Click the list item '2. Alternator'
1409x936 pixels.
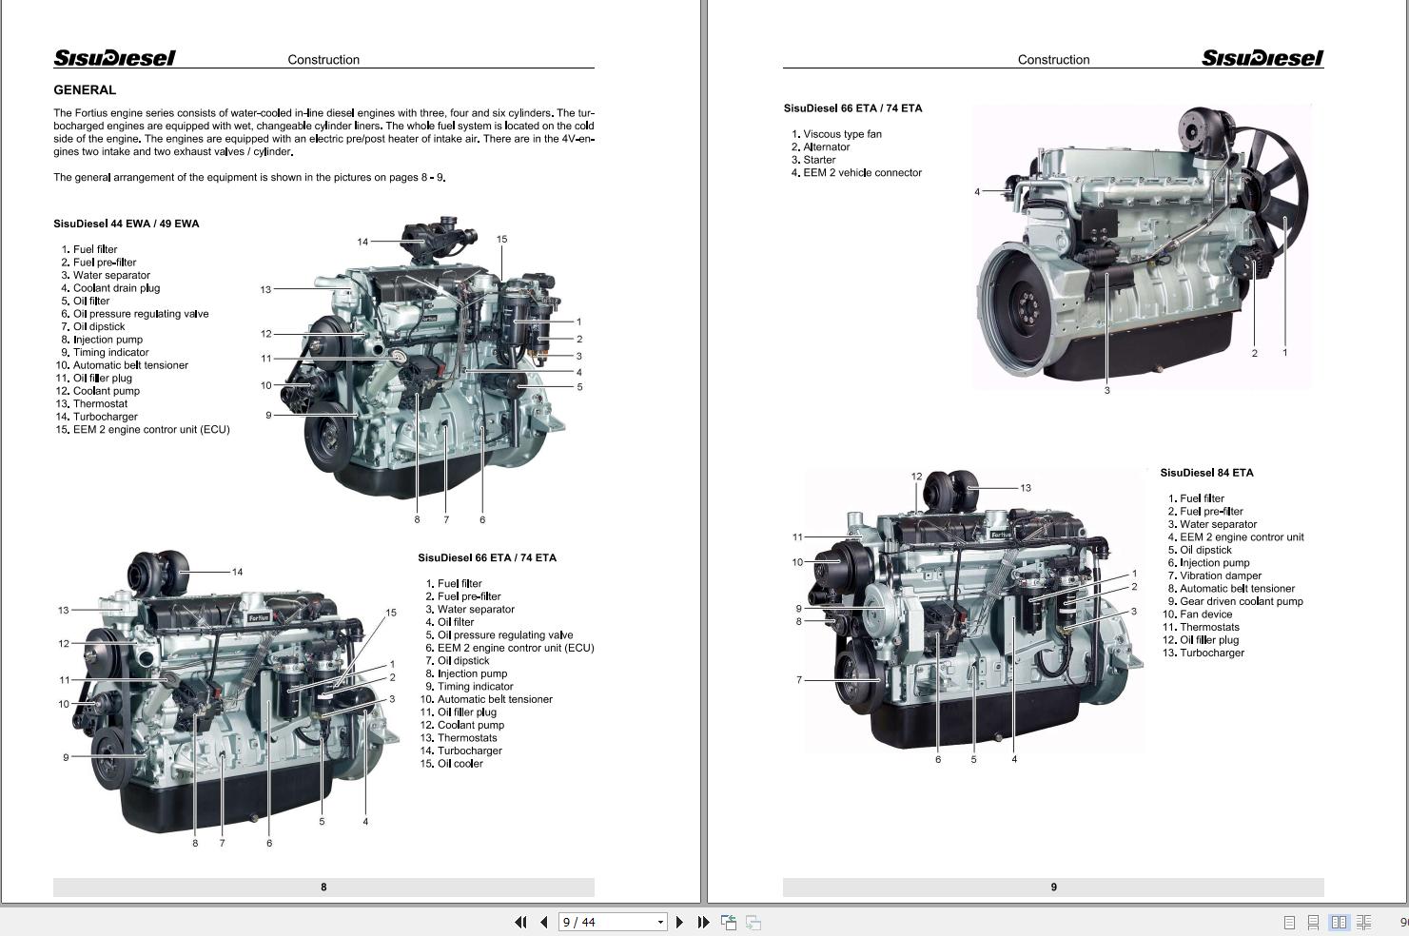[x=820, y=147]
